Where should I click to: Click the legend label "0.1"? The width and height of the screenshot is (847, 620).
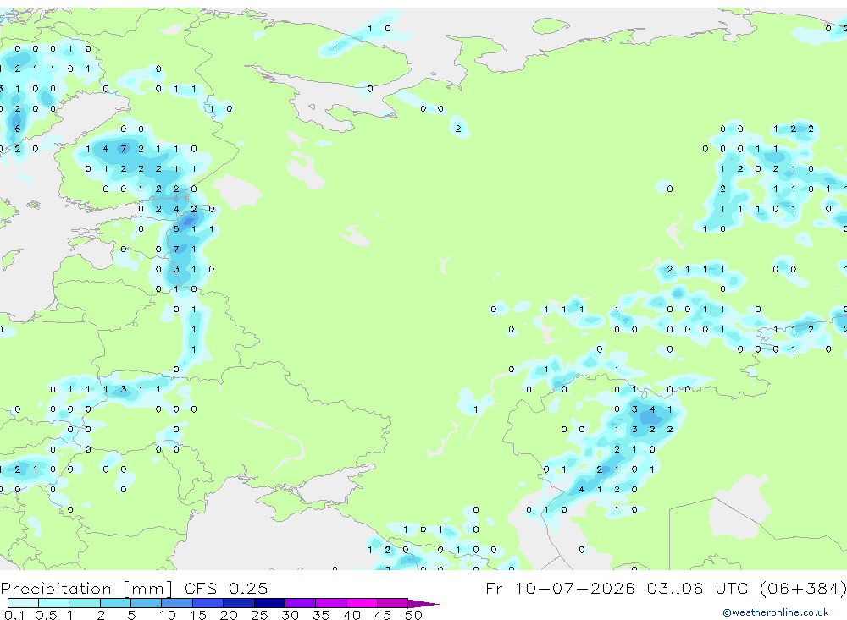click(x=14, y=615)
